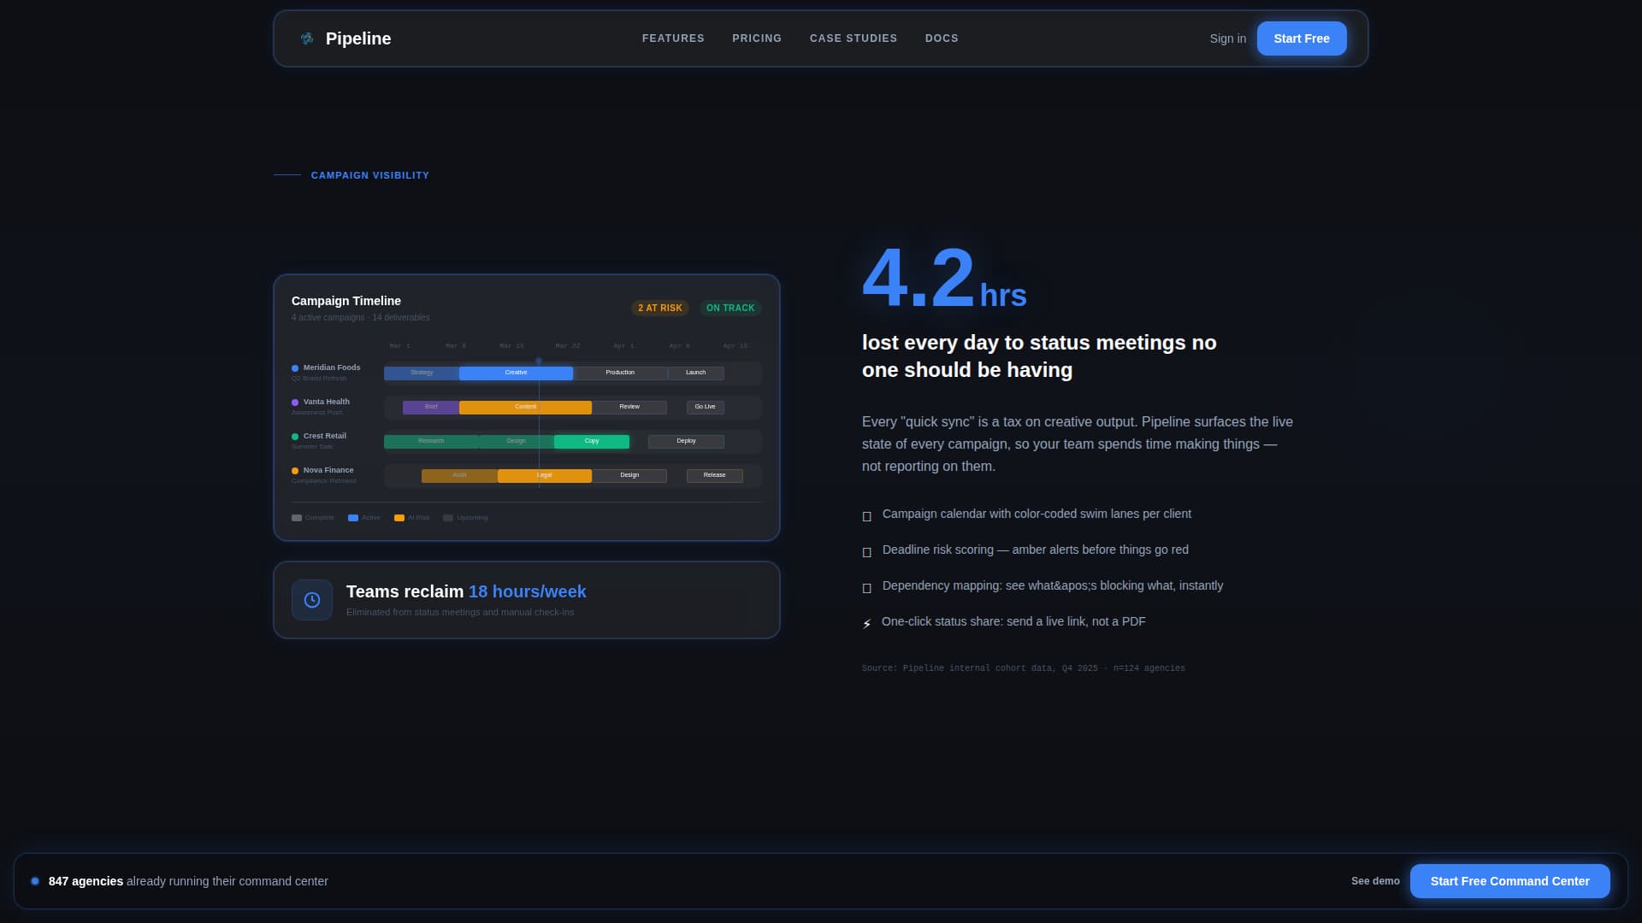Click the purple dot next to Vanta Health
The image size is (1642, 923).
(295, 403)
